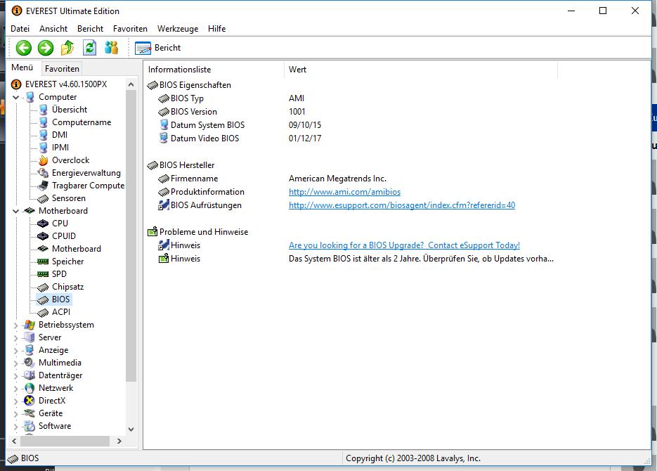Switch to the Menü tab
The height and width of the screenshot is (471, 657).
tap(22, 67)
